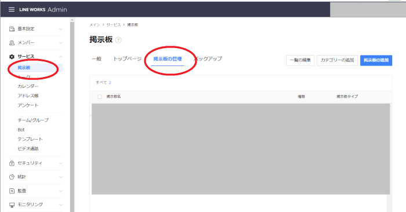Click the すべて 2 count filter

103,82
